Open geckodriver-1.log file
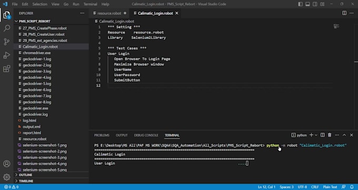This screenshot has height=190, width=358. click(51, 59)
